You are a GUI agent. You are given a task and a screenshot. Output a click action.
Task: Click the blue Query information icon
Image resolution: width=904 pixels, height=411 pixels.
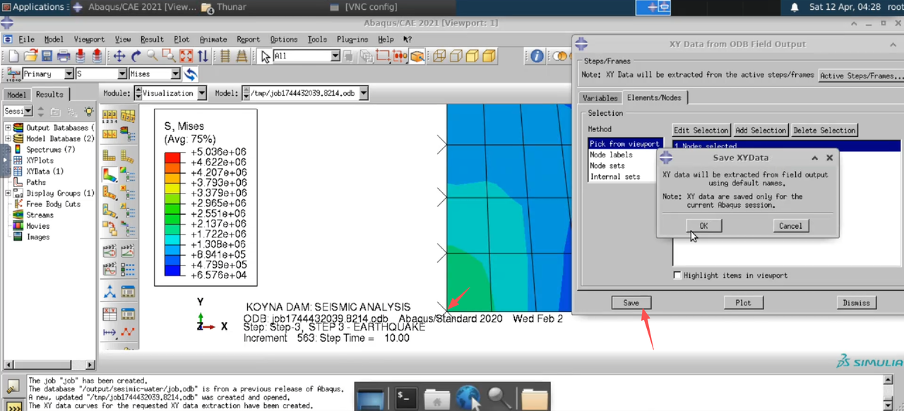[x=537, y=56]
